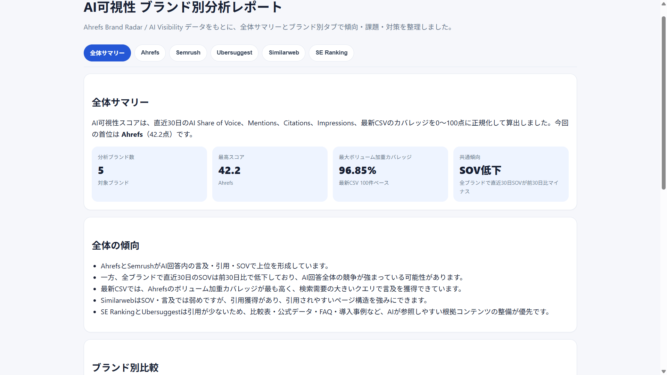
Task: Click the page scrollbar thumb
Action: point(664,103)
